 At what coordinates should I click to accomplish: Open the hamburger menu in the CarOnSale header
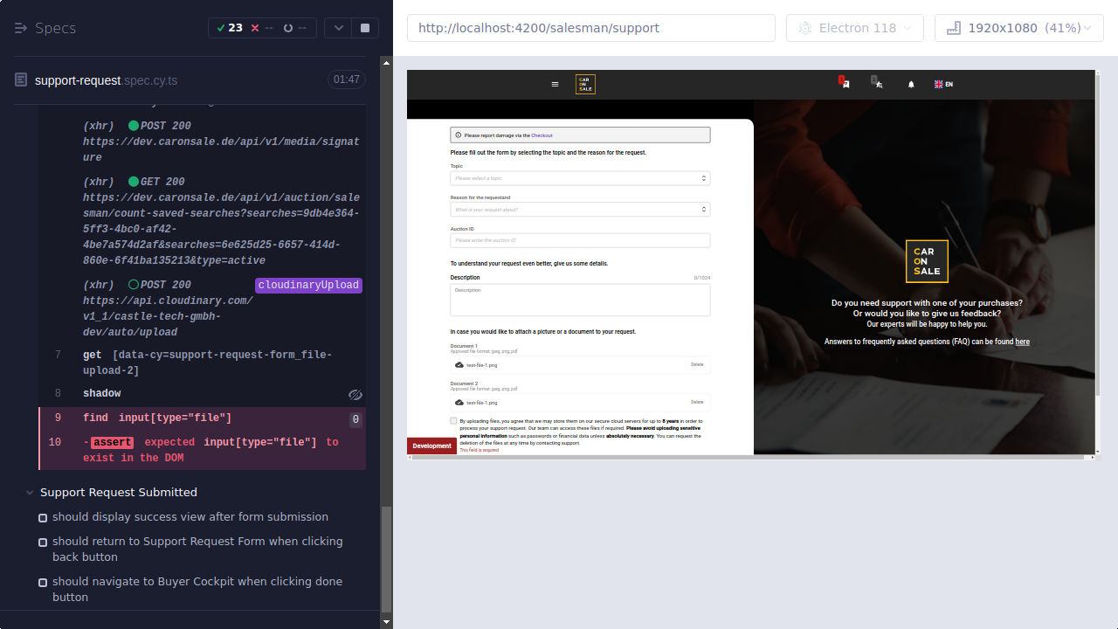click(555, 84)
